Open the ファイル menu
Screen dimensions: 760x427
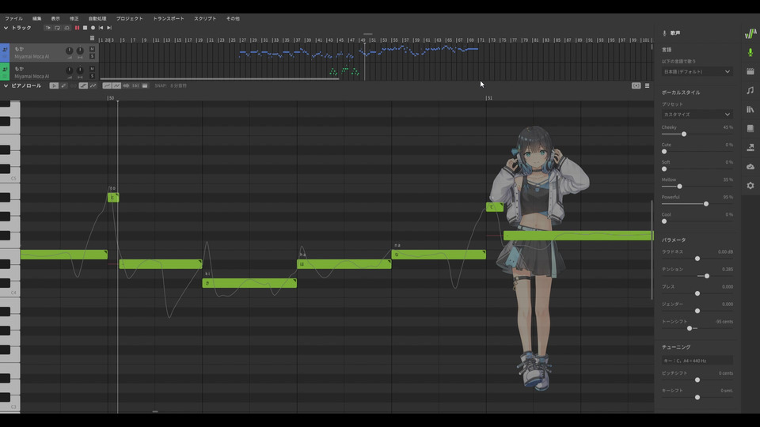coord(13,18)
